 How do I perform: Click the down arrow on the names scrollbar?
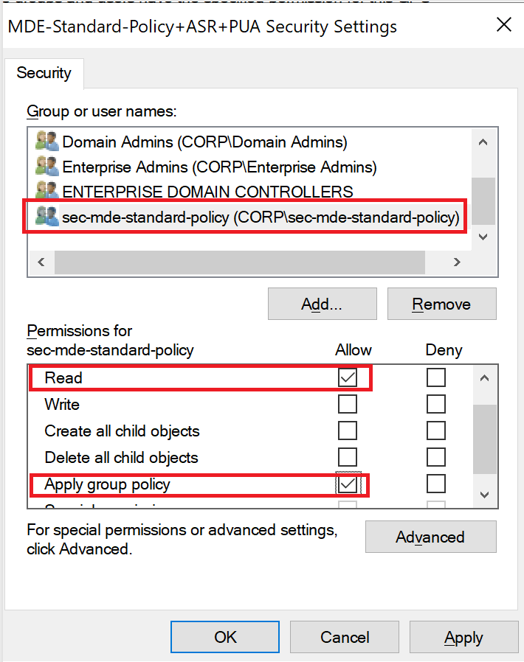[x=483, y=237]
